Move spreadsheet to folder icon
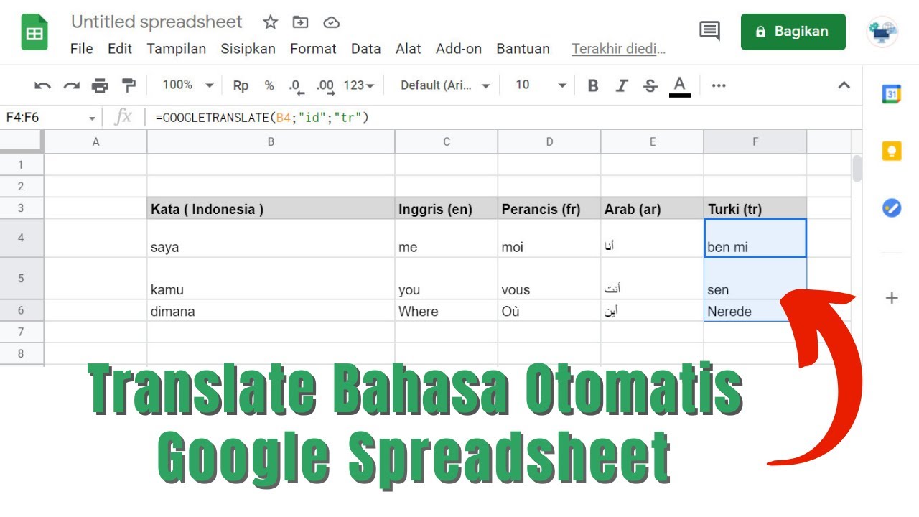Viewport: 919px width, 517px height. pos(300,22)
